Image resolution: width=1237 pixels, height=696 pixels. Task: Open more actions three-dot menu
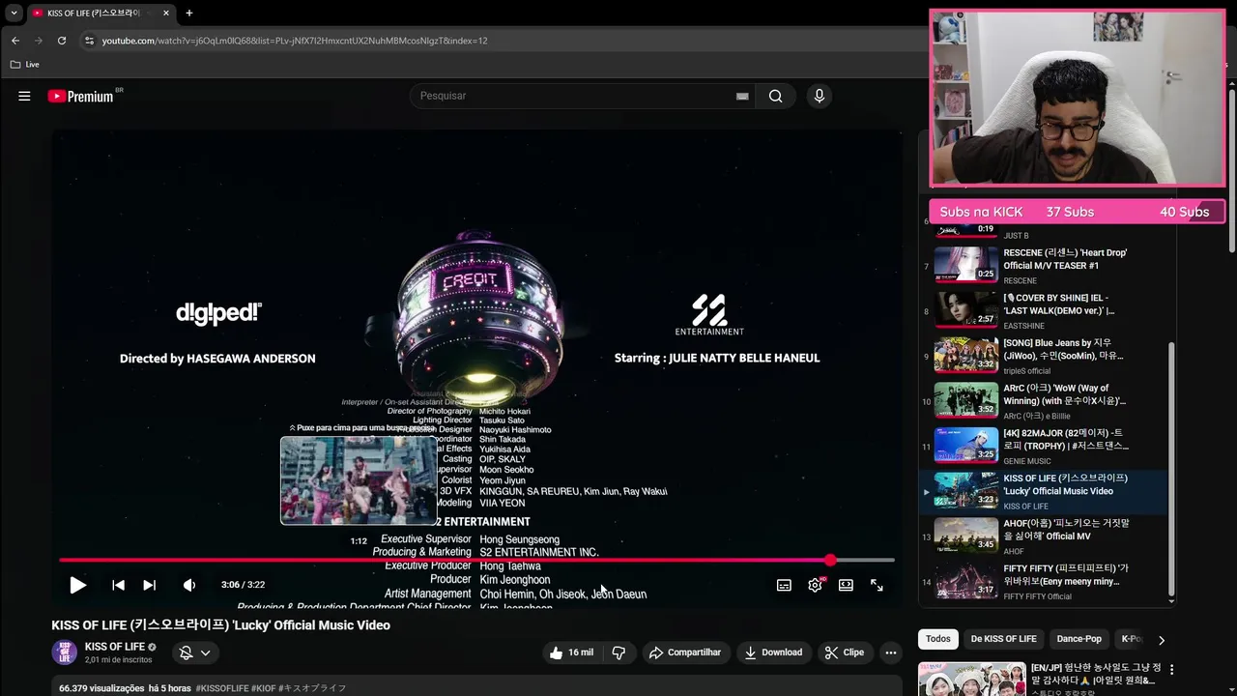point(890,652)
